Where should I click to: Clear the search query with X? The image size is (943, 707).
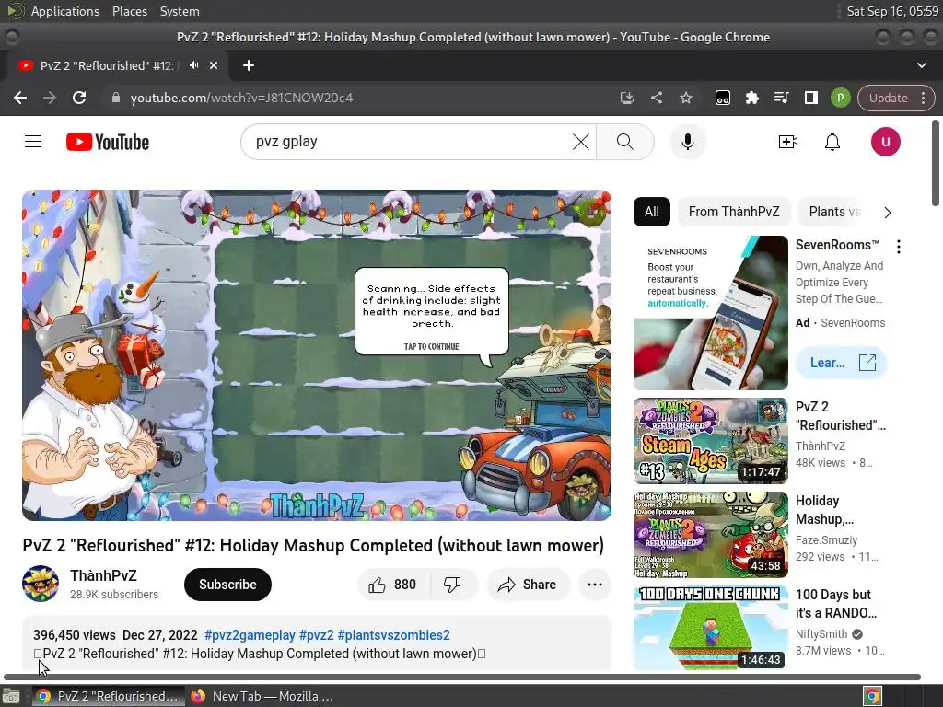click(580, 142)
